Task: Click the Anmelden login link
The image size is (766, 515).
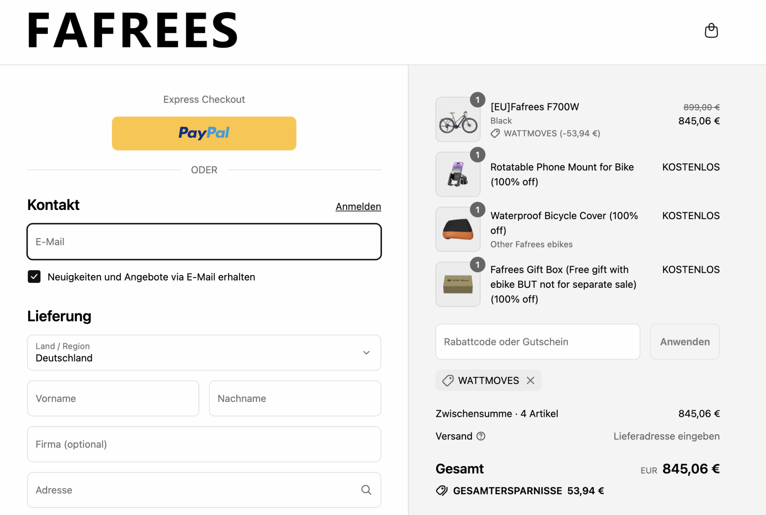Action: tap(358, 207)
